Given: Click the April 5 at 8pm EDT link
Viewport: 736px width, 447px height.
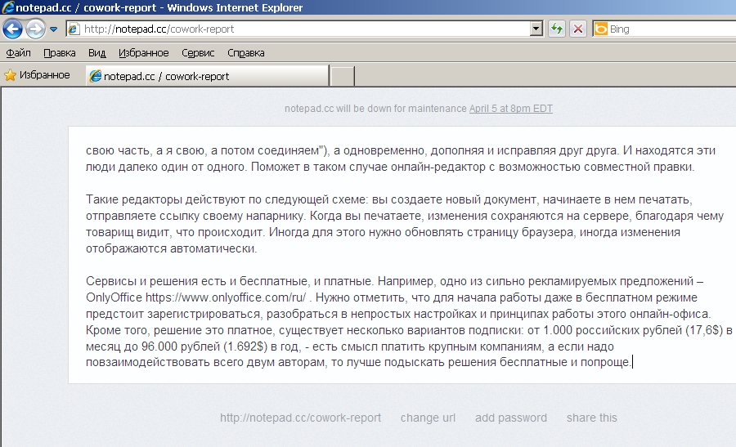Looking at the screenshot, I should pos(510,109).
